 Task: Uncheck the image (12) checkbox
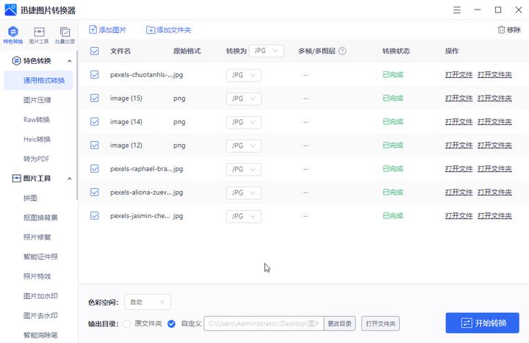[x=95, y=145]
